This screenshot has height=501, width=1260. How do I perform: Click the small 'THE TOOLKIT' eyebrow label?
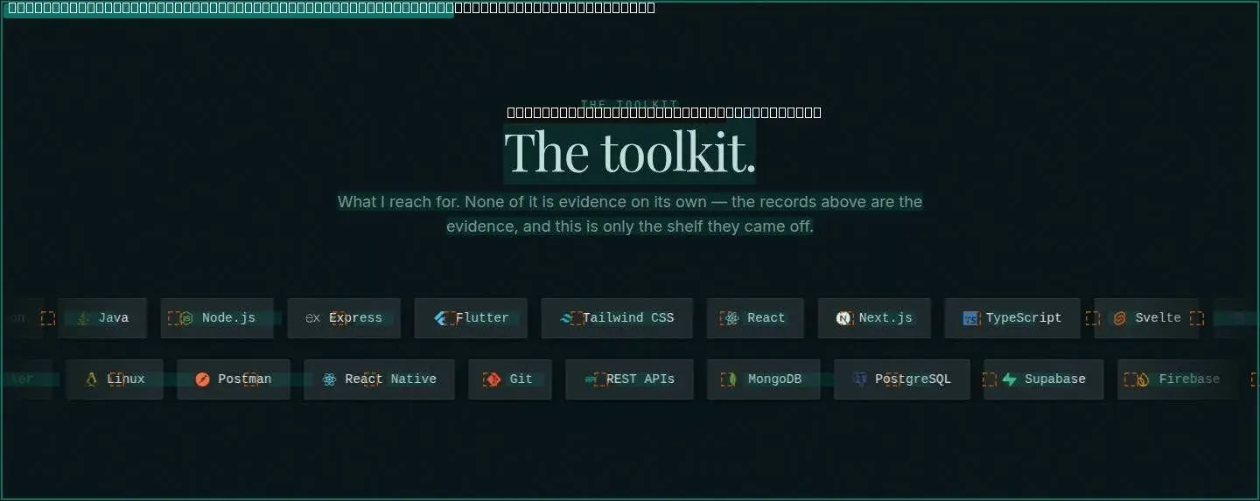(x=630, y=104)
